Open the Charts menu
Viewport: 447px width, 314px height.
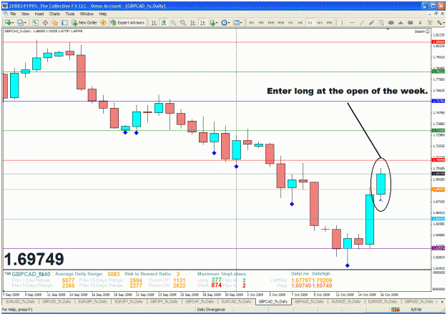pyautogui.click(x=54, y=14)
